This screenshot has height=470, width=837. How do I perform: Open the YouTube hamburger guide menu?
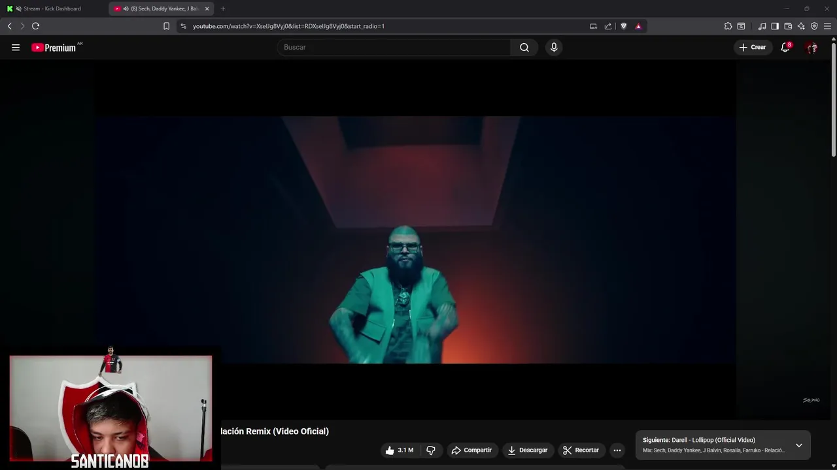[x=16, y=48]
